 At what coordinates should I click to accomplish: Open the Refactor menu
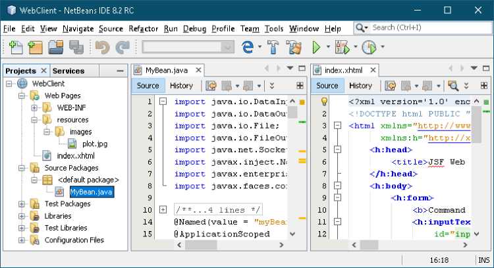point(143,28)
